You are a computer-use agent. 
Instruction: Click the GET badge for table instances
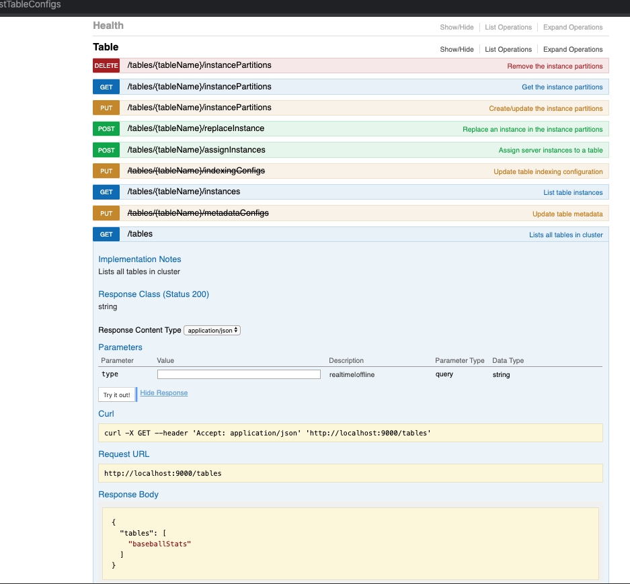click(x=106, y=192)
